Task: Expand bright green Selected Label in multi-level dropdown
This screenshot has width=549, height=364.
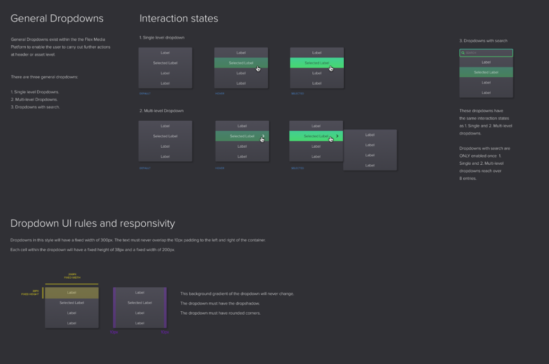Action: 316,136
